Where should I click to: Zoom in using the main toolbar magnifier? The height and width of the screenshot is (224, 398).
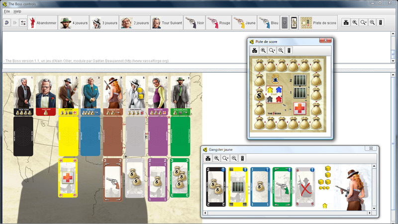coord(355,23)
